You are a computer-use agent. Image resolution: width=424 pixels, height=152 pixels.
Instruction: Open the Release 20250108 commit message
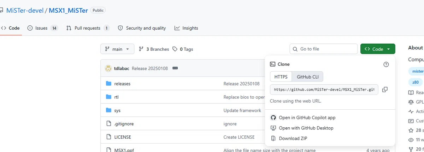(x=150, y=68)
